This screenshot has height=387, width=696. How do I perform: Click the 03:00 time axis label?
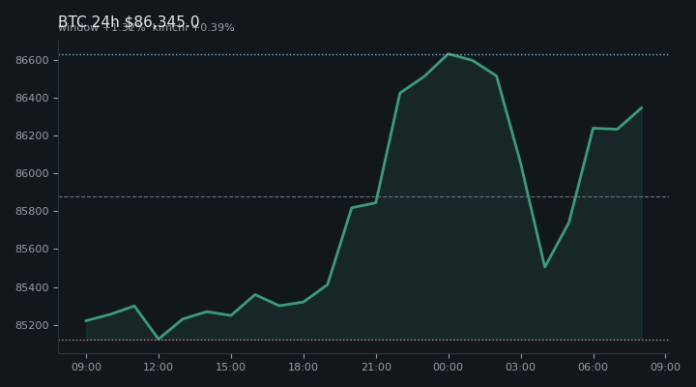point(521,367)
